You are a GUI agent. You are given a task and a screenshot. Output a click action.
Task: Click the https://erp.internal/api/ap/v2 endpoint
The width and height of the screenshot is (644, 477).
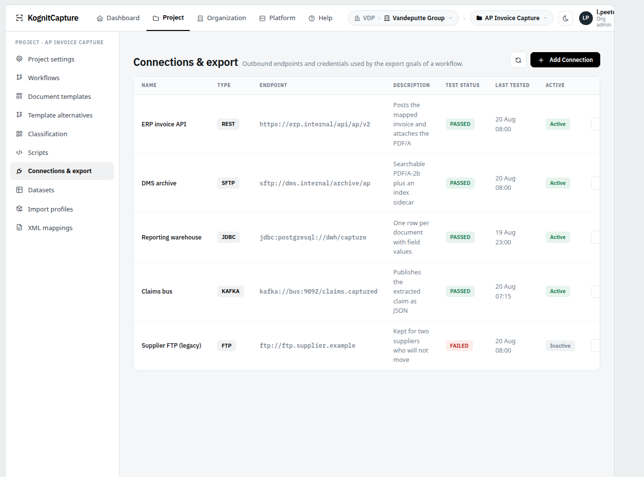point(315,124)
